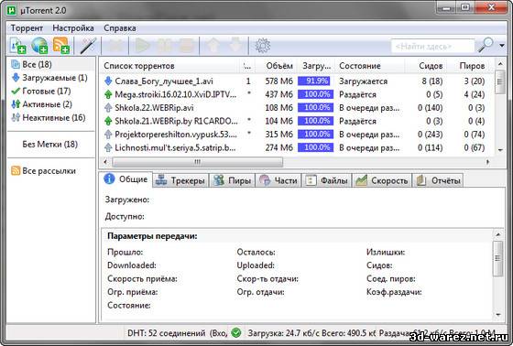Switch to the Пиры tab
This screenshot has width=513, height=346.
click(232, 180)
